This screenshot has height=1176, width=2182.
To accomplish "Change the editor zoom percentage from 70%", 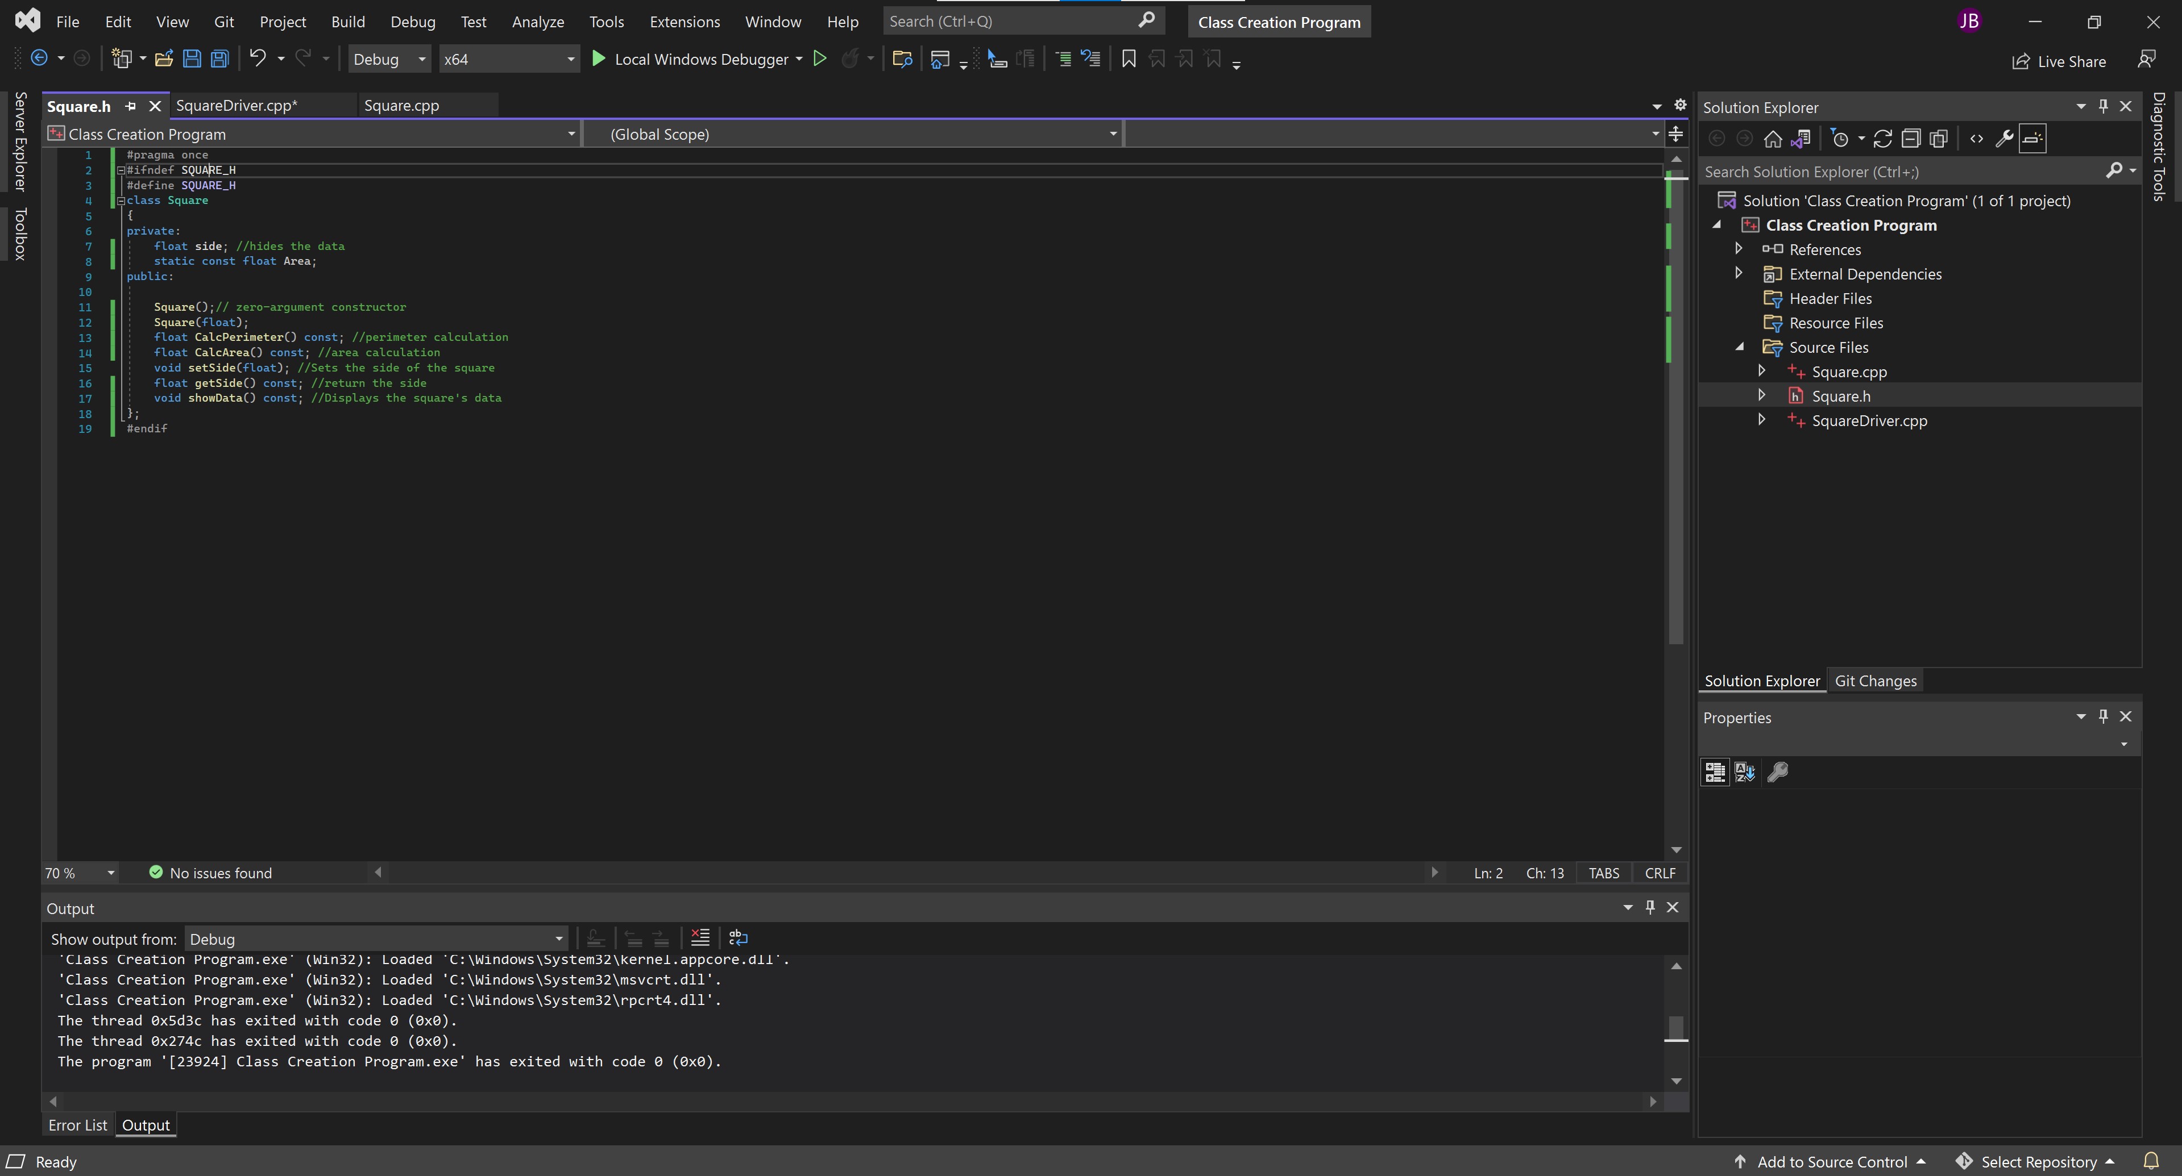I will 79,872.
